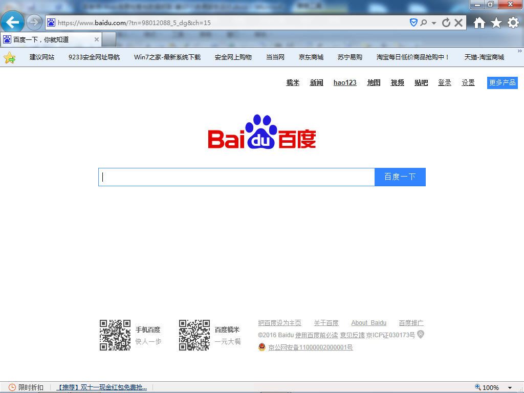524x393 pixels.
Task: Click the 视频 navigation link
Action: (397, 82)
